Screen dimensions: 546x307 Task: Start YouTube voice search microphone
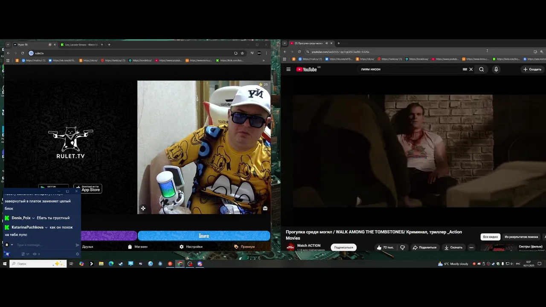pos(496,69)
